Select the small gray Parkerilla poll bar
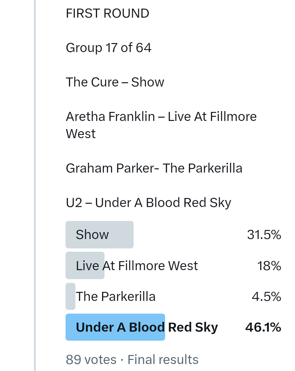The width and height of the screenshot is (295, 371). pos(70,296)
